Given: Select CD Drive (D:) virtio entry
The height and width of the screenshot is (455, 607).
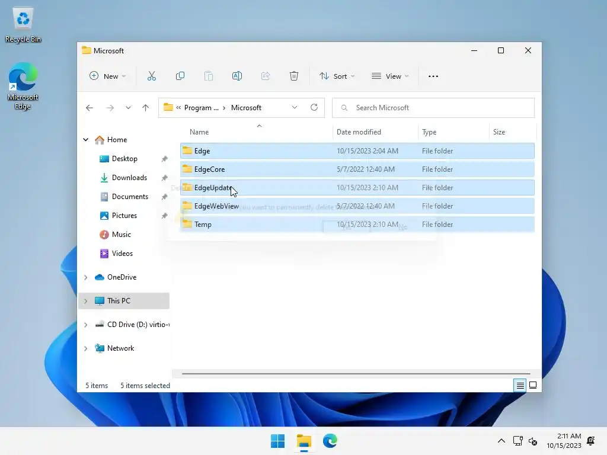Looking at the screenshot, I should click(132, 324).
